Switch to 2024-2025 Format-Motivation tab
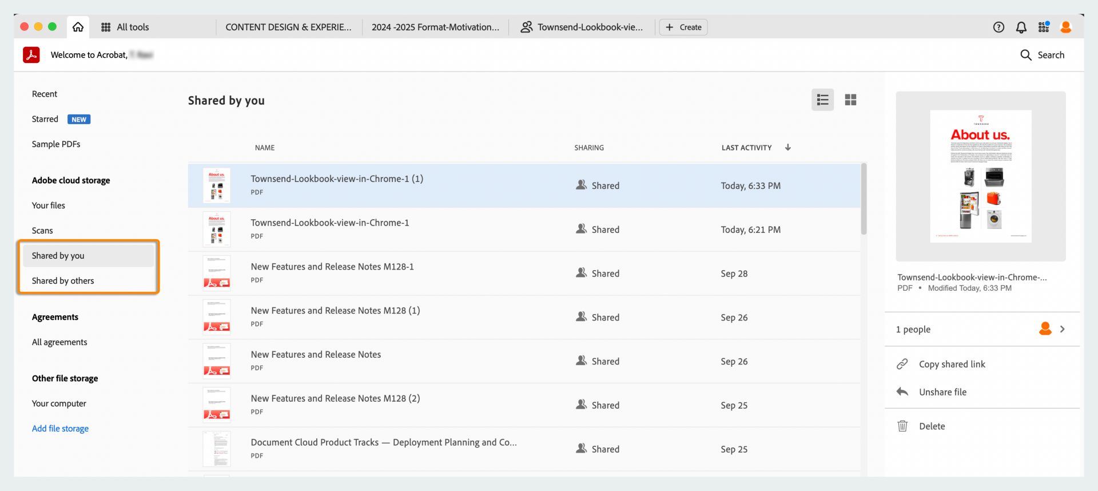Screen dimensions: 1098x491 click(x=435, y=27)
